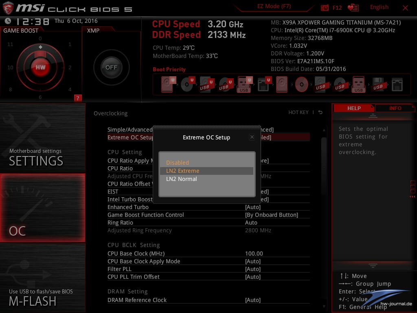Select UEFI CD/DVD boot device icon
417x313 pixels.
[187, 84]
